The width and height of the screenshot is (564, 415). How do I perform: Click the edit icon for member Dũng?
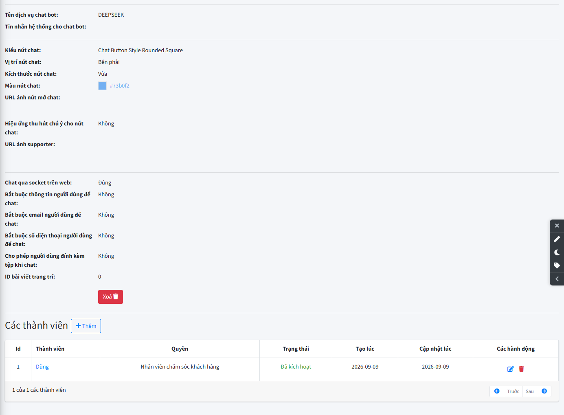(x=510, y=369)
